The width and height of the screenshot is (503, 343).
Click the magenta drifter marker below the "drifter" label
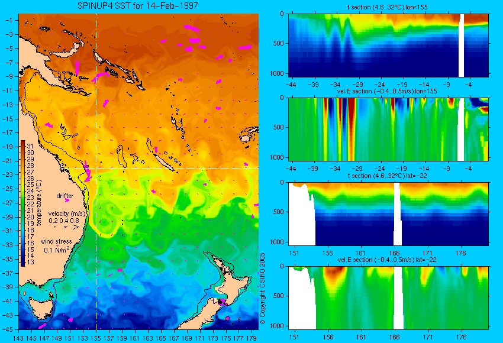(67, 200)
